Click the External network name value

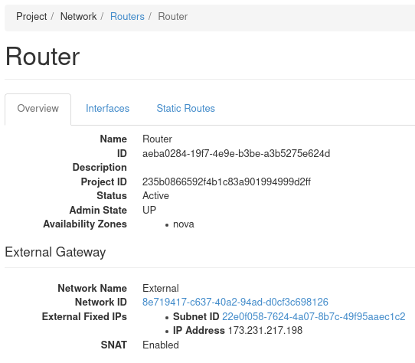pos(161,289)
